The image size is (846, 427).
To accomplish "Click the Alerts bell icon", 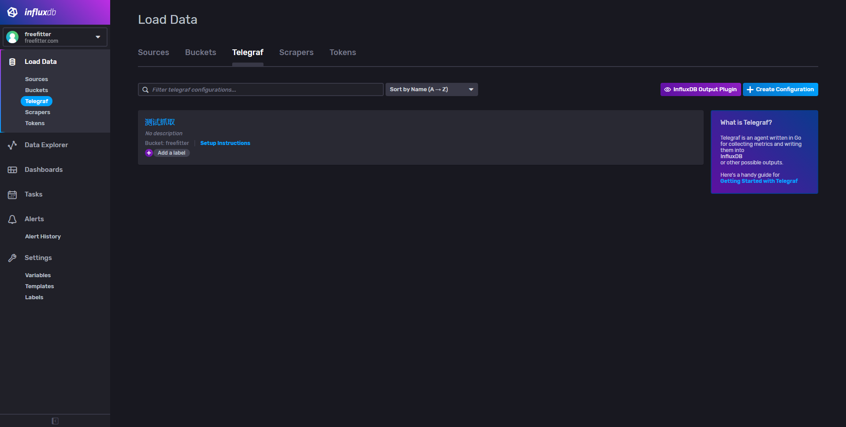I will click(12, 219).
